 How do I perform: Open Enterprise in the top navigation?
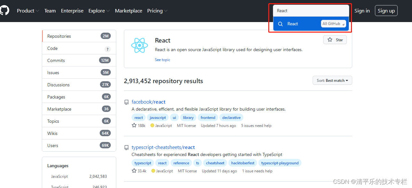tap(72, 11)
